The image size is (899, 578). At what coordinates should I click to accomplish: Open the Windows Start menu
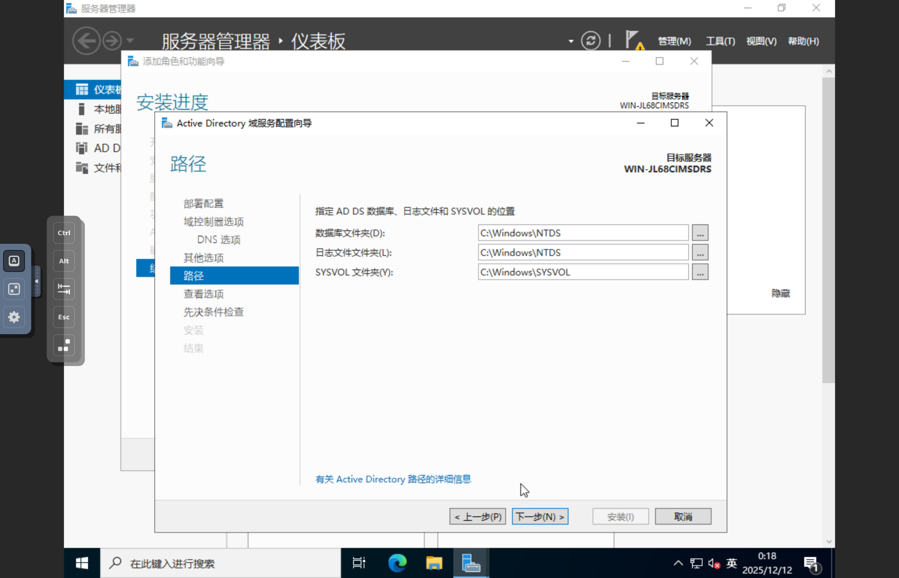coord(82,563)
